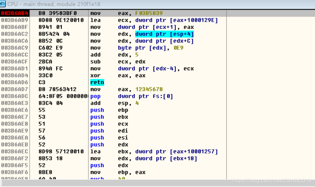Viewport: 315px width, 187px height.
Task: Select address 003B6ABF
Action: (x=15, y=27)
